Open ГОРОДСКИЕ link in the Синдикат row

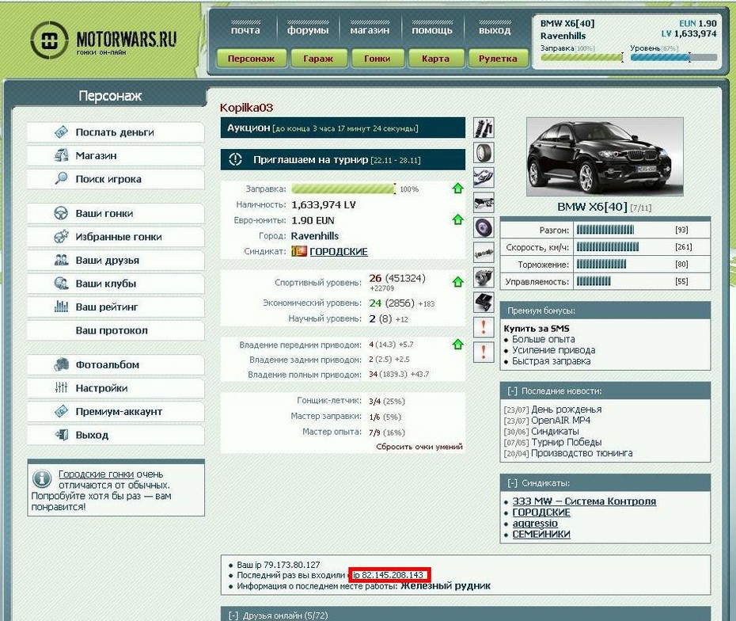pyautogui.click(x=339, y=251)
